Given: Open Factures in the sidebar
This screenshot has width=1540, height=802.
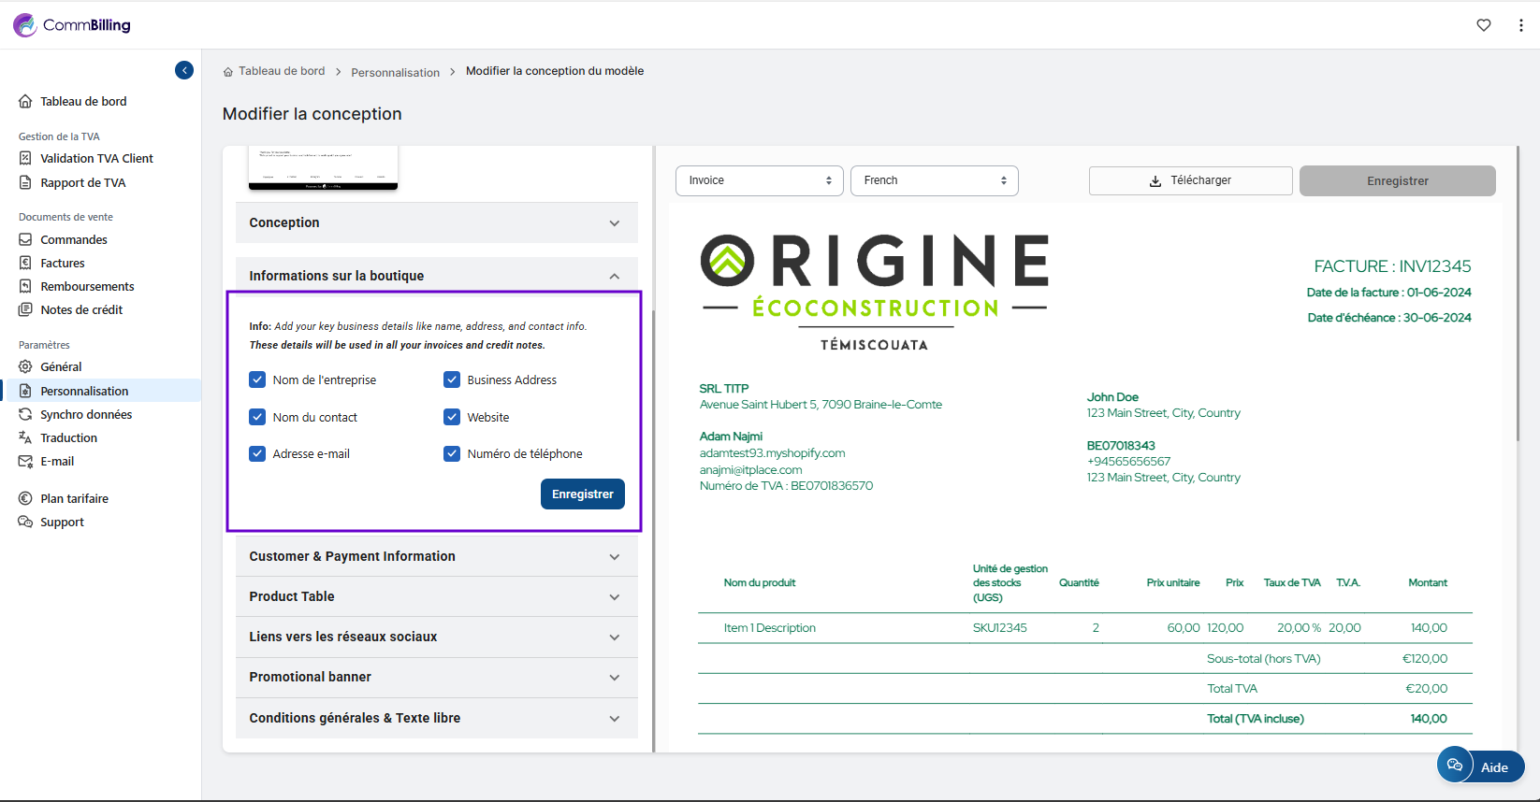Looking at the screenshot, I should click(x=63, y=263).
